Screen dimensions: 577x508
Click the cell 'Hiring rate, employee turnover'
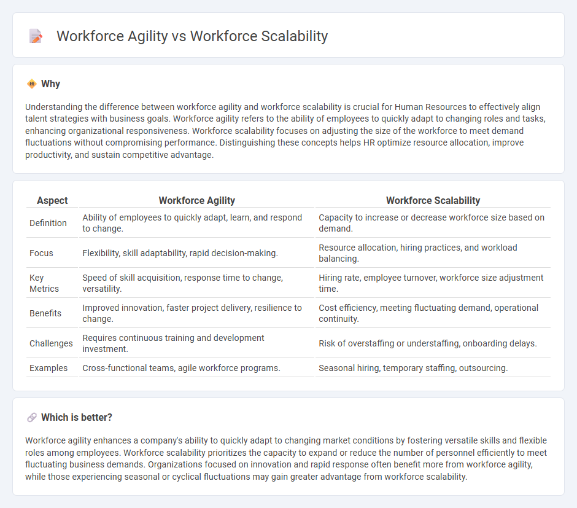click(433, 283)
